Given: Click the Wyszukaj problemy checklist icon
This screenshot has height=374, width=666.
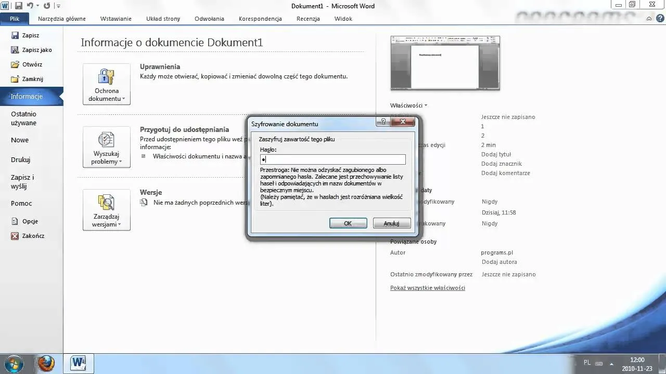Looking at the screenshot, I should 106,139.
